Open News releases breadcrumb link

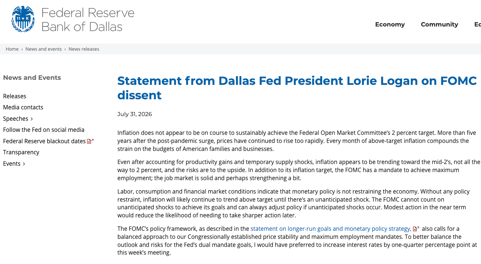click(x=84, y=49)
